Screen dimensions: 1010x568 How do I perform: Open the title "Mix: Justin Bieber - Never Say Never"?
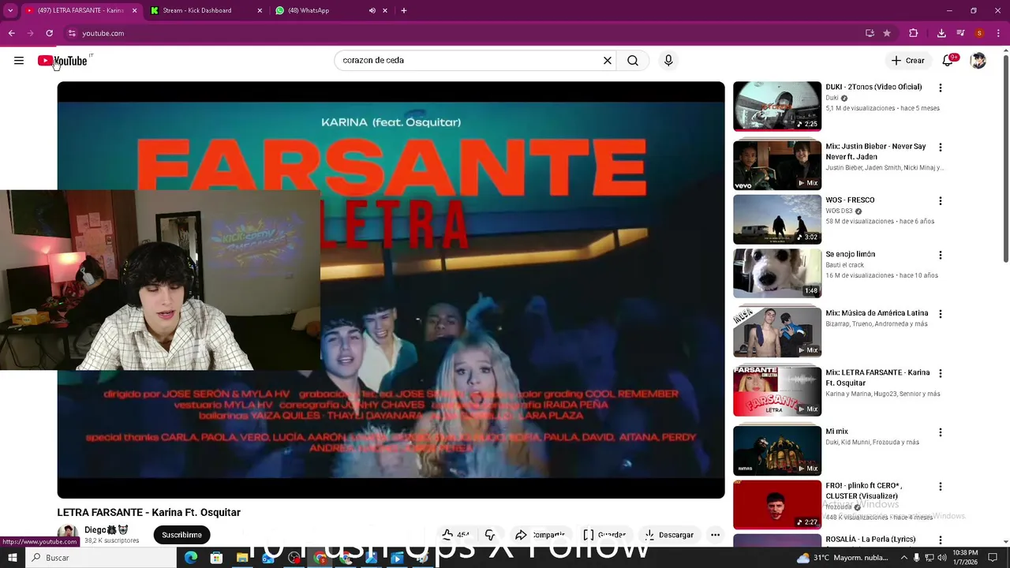875,151
